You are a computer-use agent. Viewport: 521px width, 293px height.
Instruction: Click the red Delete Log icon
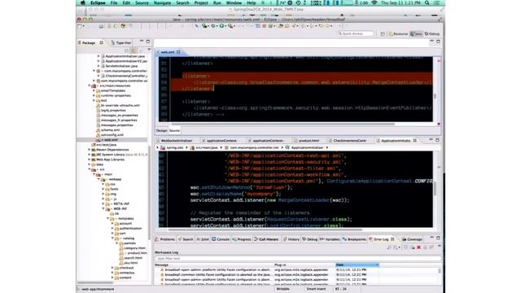point(418,247)
